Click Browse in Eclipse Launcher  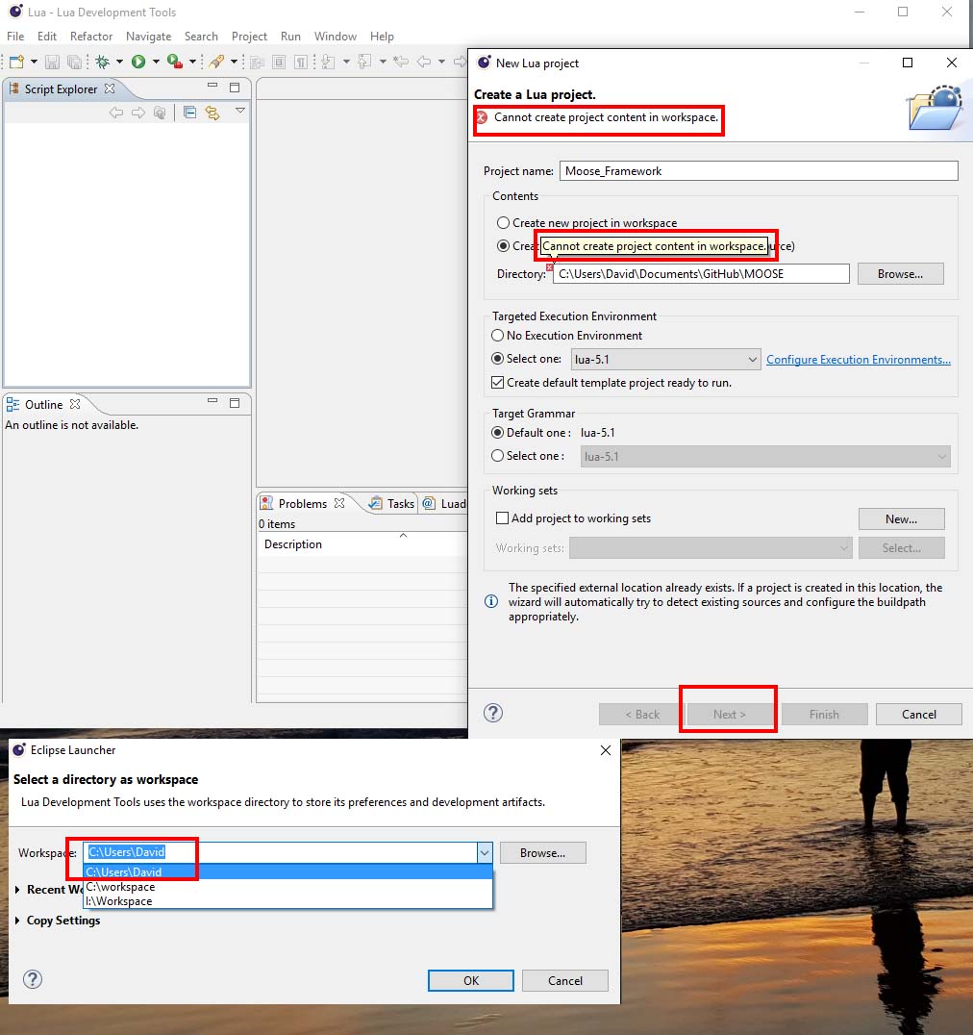pos(542,853)
